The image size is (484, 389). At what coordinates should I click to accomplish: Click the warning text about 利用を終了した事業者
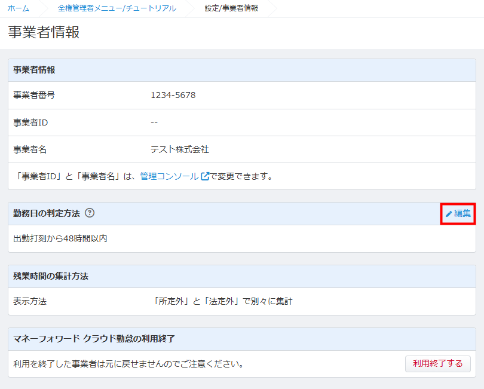[128, 363]
